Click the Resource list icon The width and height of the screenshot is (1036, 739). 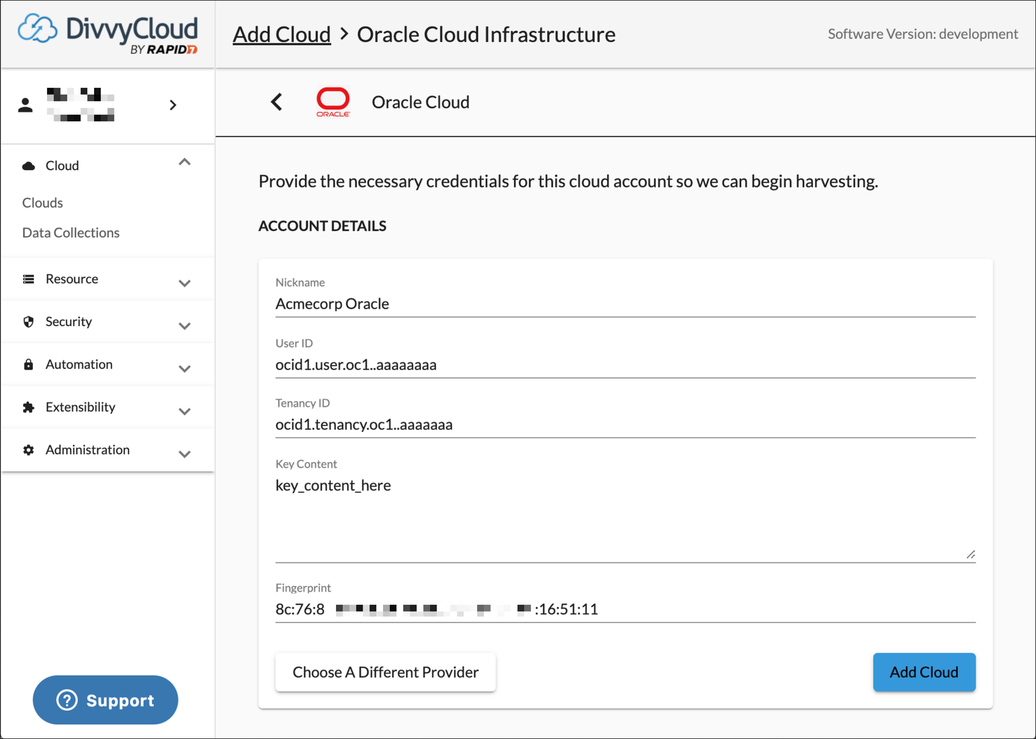[x=29, y=279]
